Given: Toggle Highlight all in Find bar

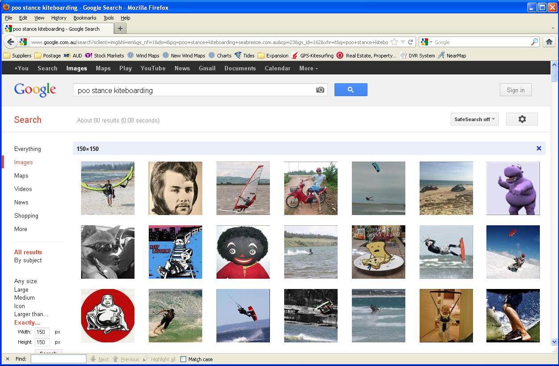Looking at the screenshot, I should (159, 359).
